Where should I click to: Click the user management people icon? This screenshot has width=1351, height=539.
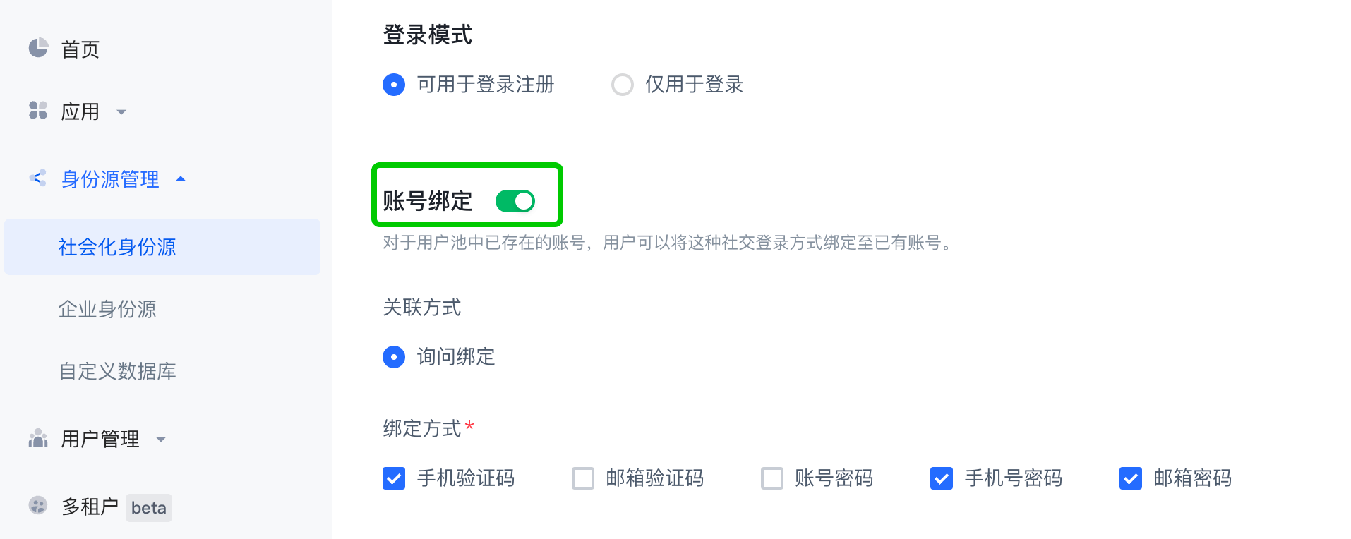38,438
